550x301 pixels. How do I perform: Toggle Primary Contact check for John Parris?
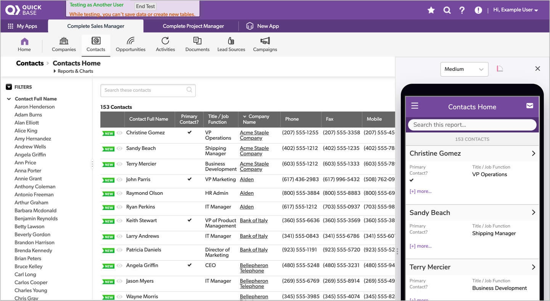pyautogui.click(x=190, y=179)
